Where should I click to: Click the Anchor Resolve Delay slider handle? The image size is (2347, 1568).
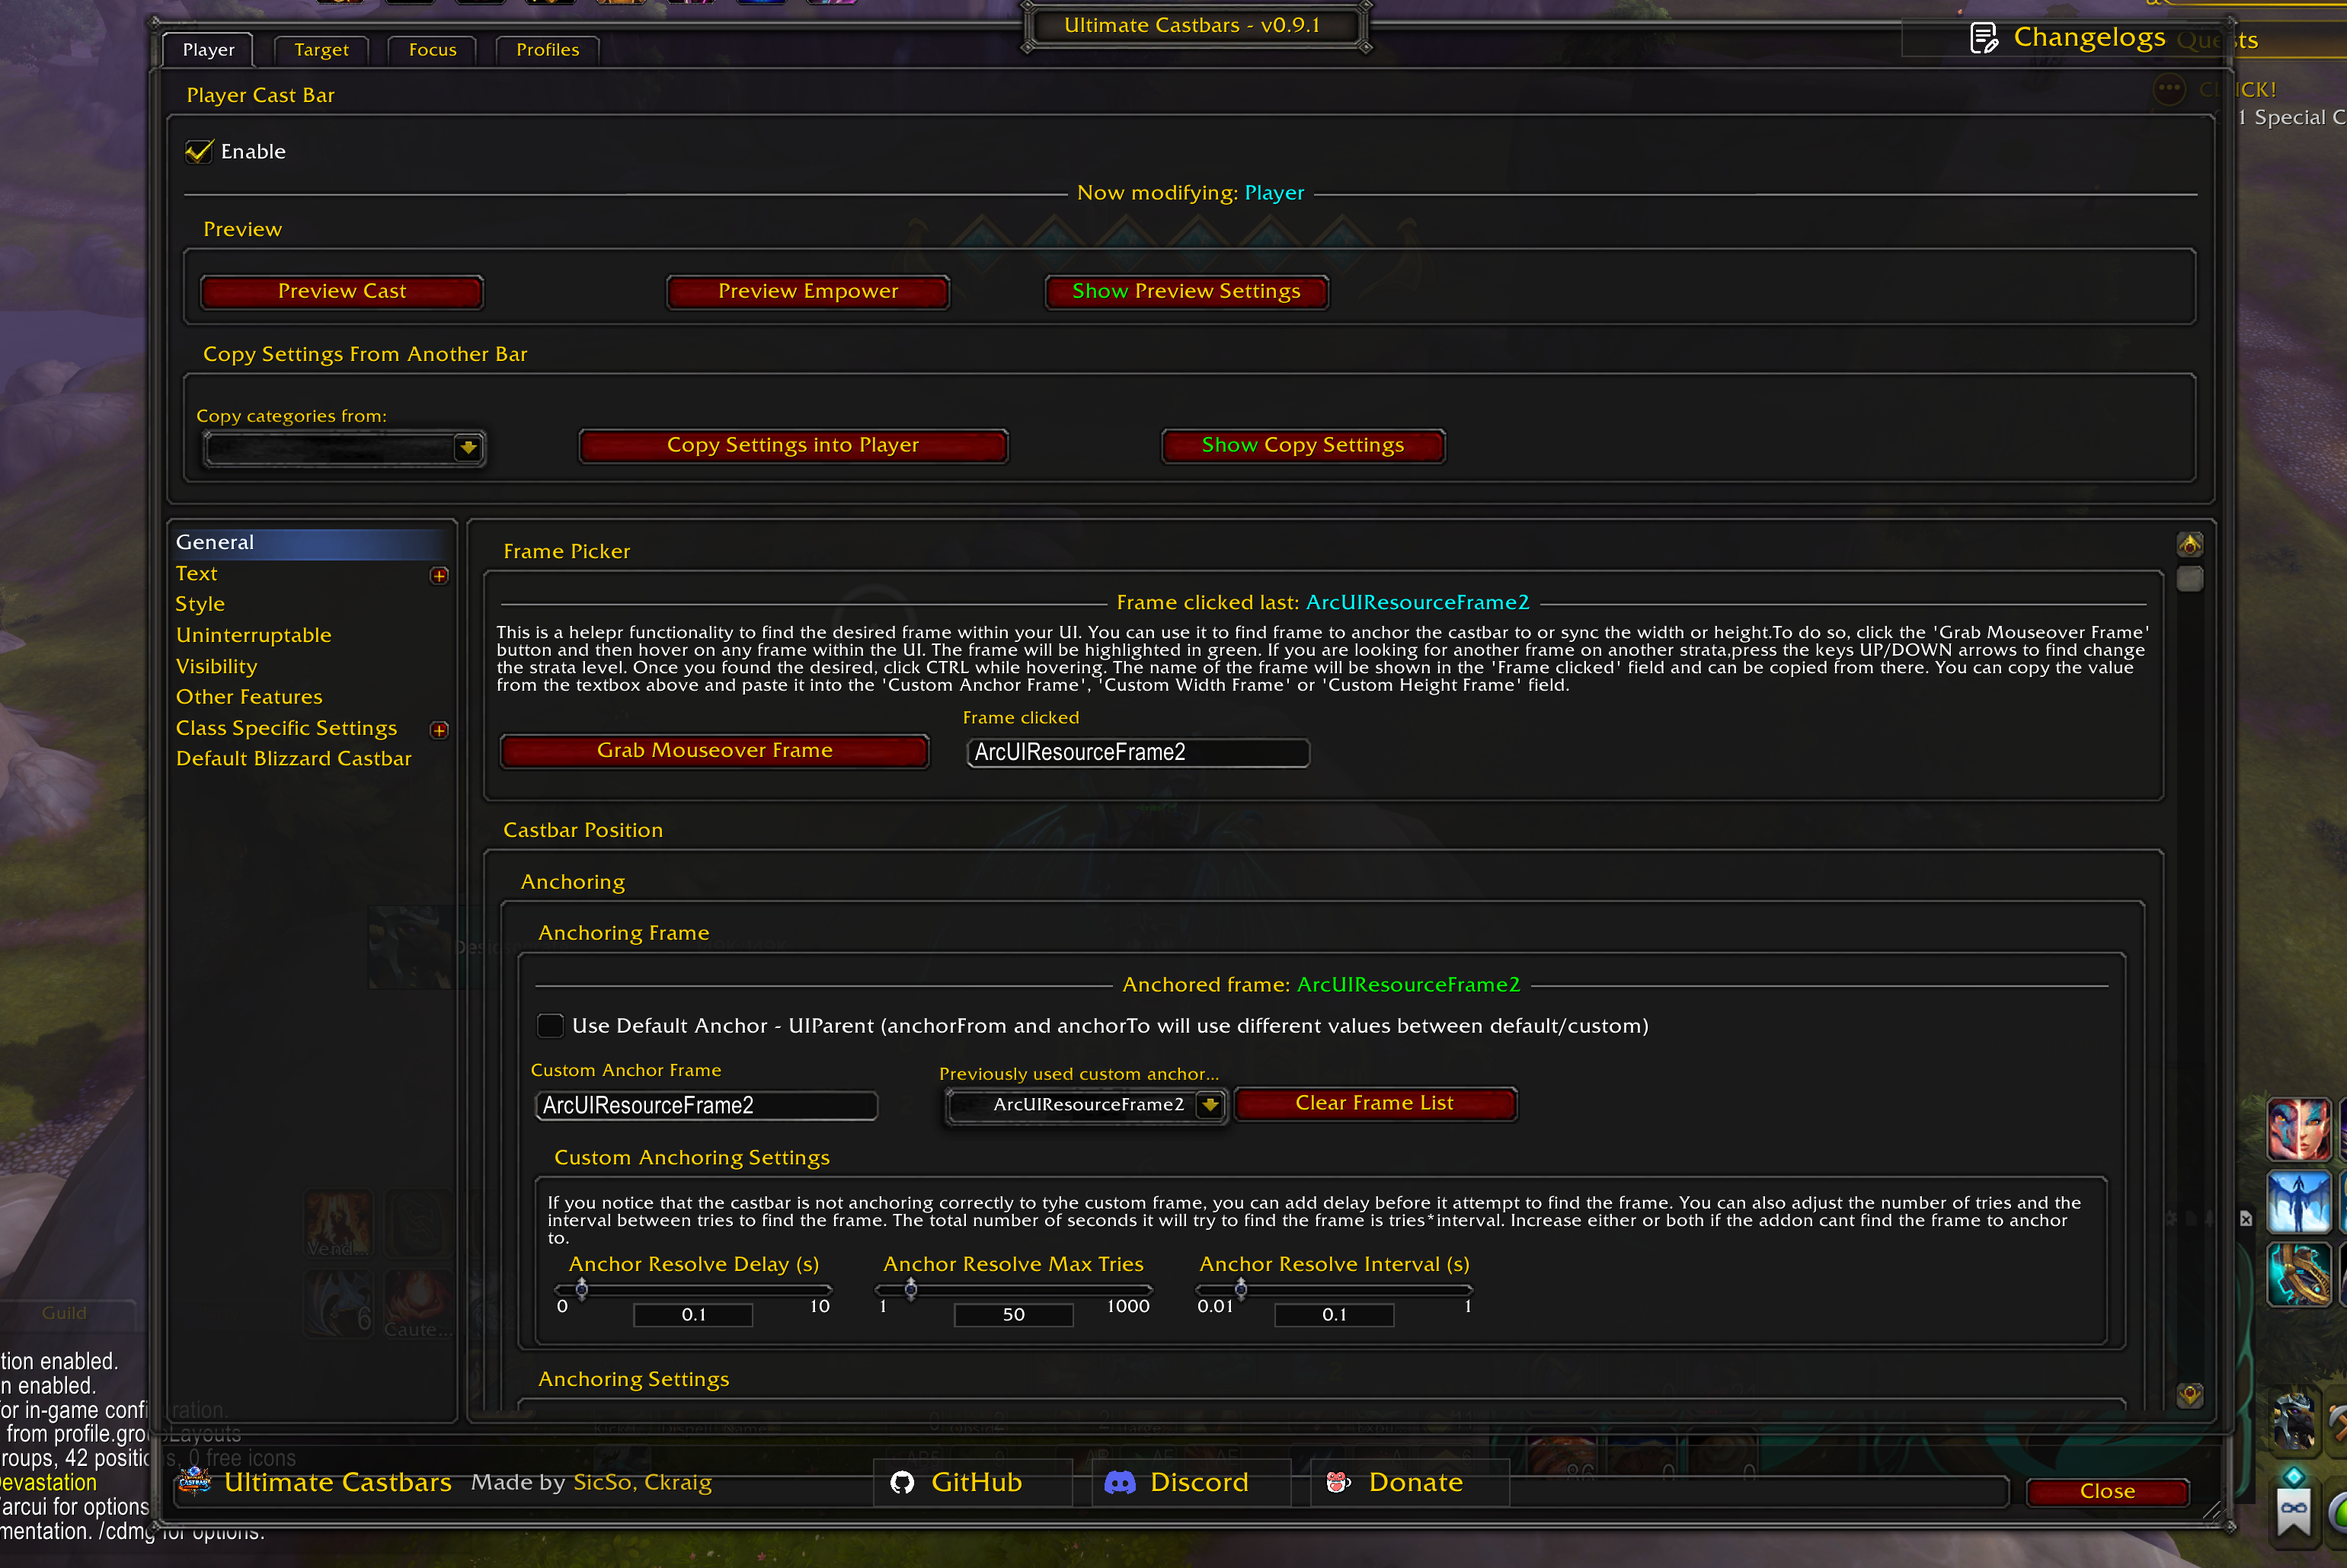click(581, 1289)
